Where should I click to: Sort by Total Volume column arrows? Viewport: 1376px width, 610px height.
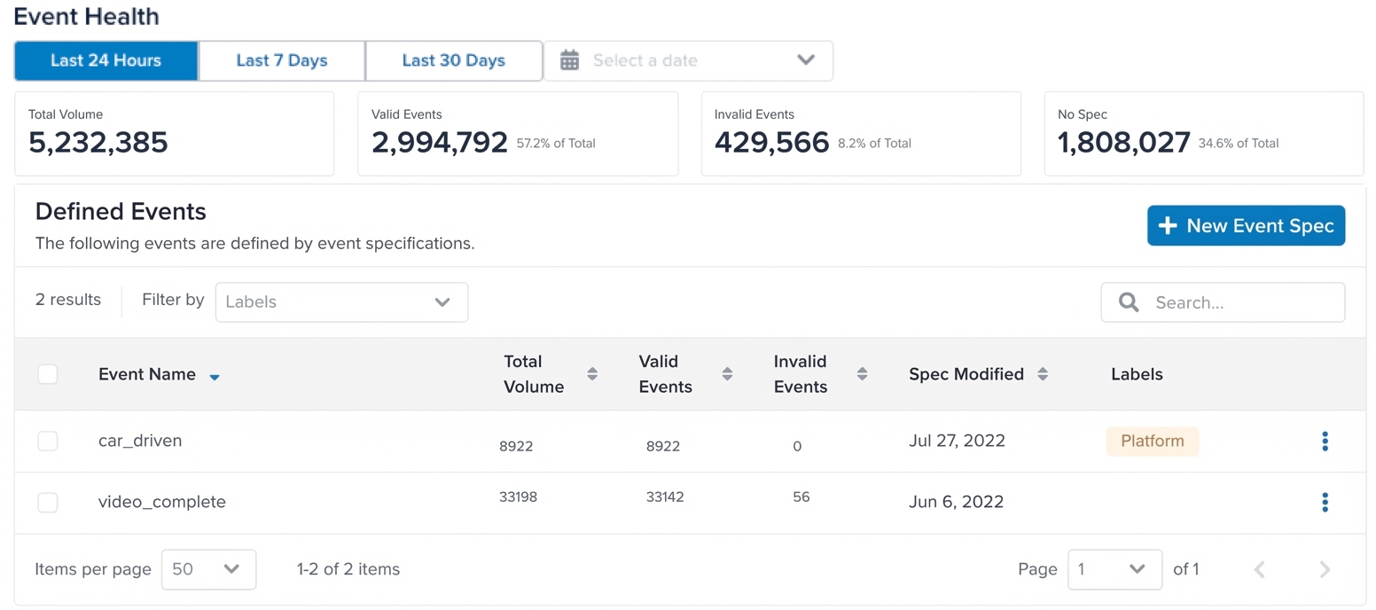pos(592,374)
